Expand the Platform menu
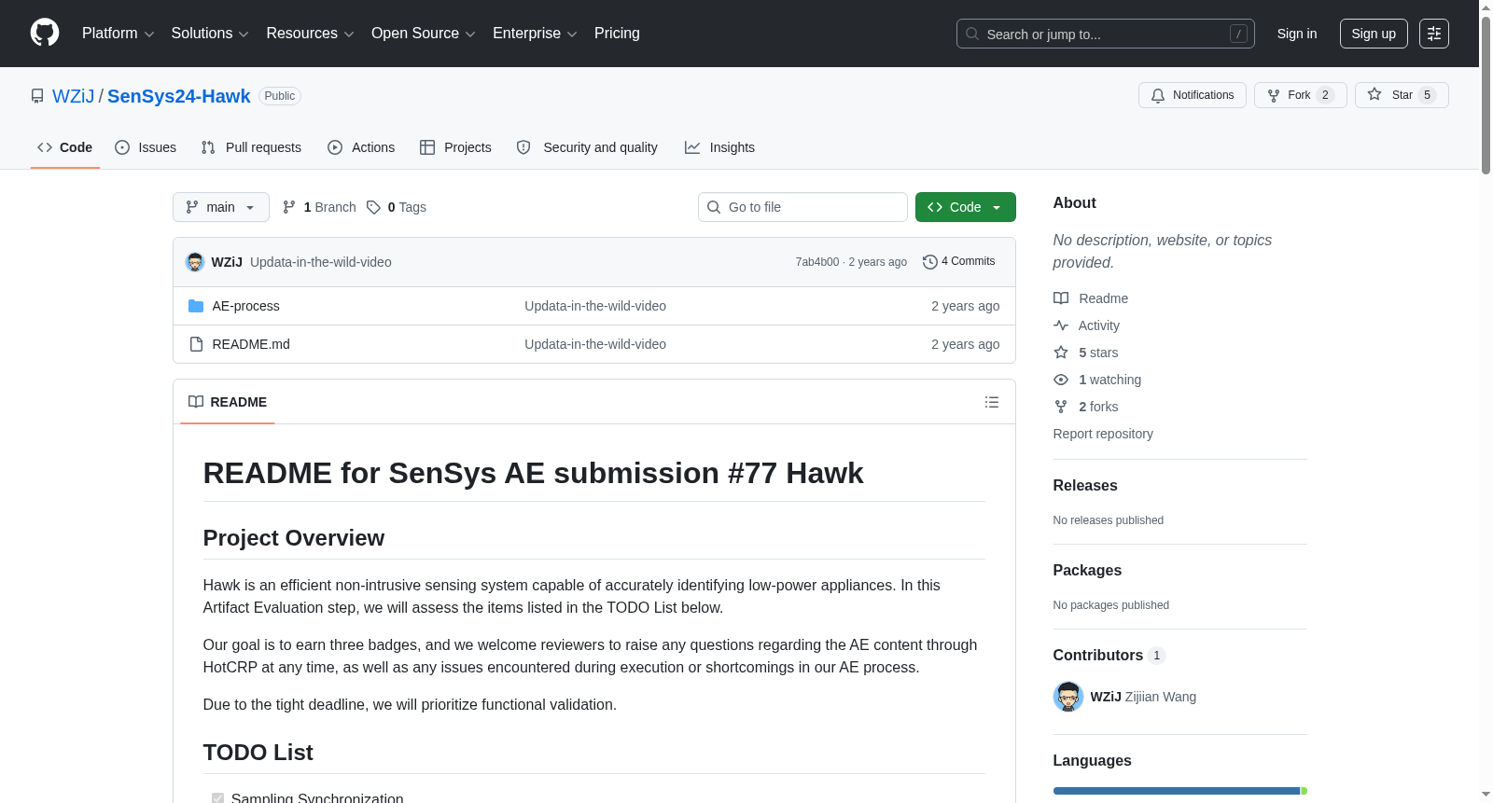Viewport: 1493px width, 803px height. [x=118, y=34]
